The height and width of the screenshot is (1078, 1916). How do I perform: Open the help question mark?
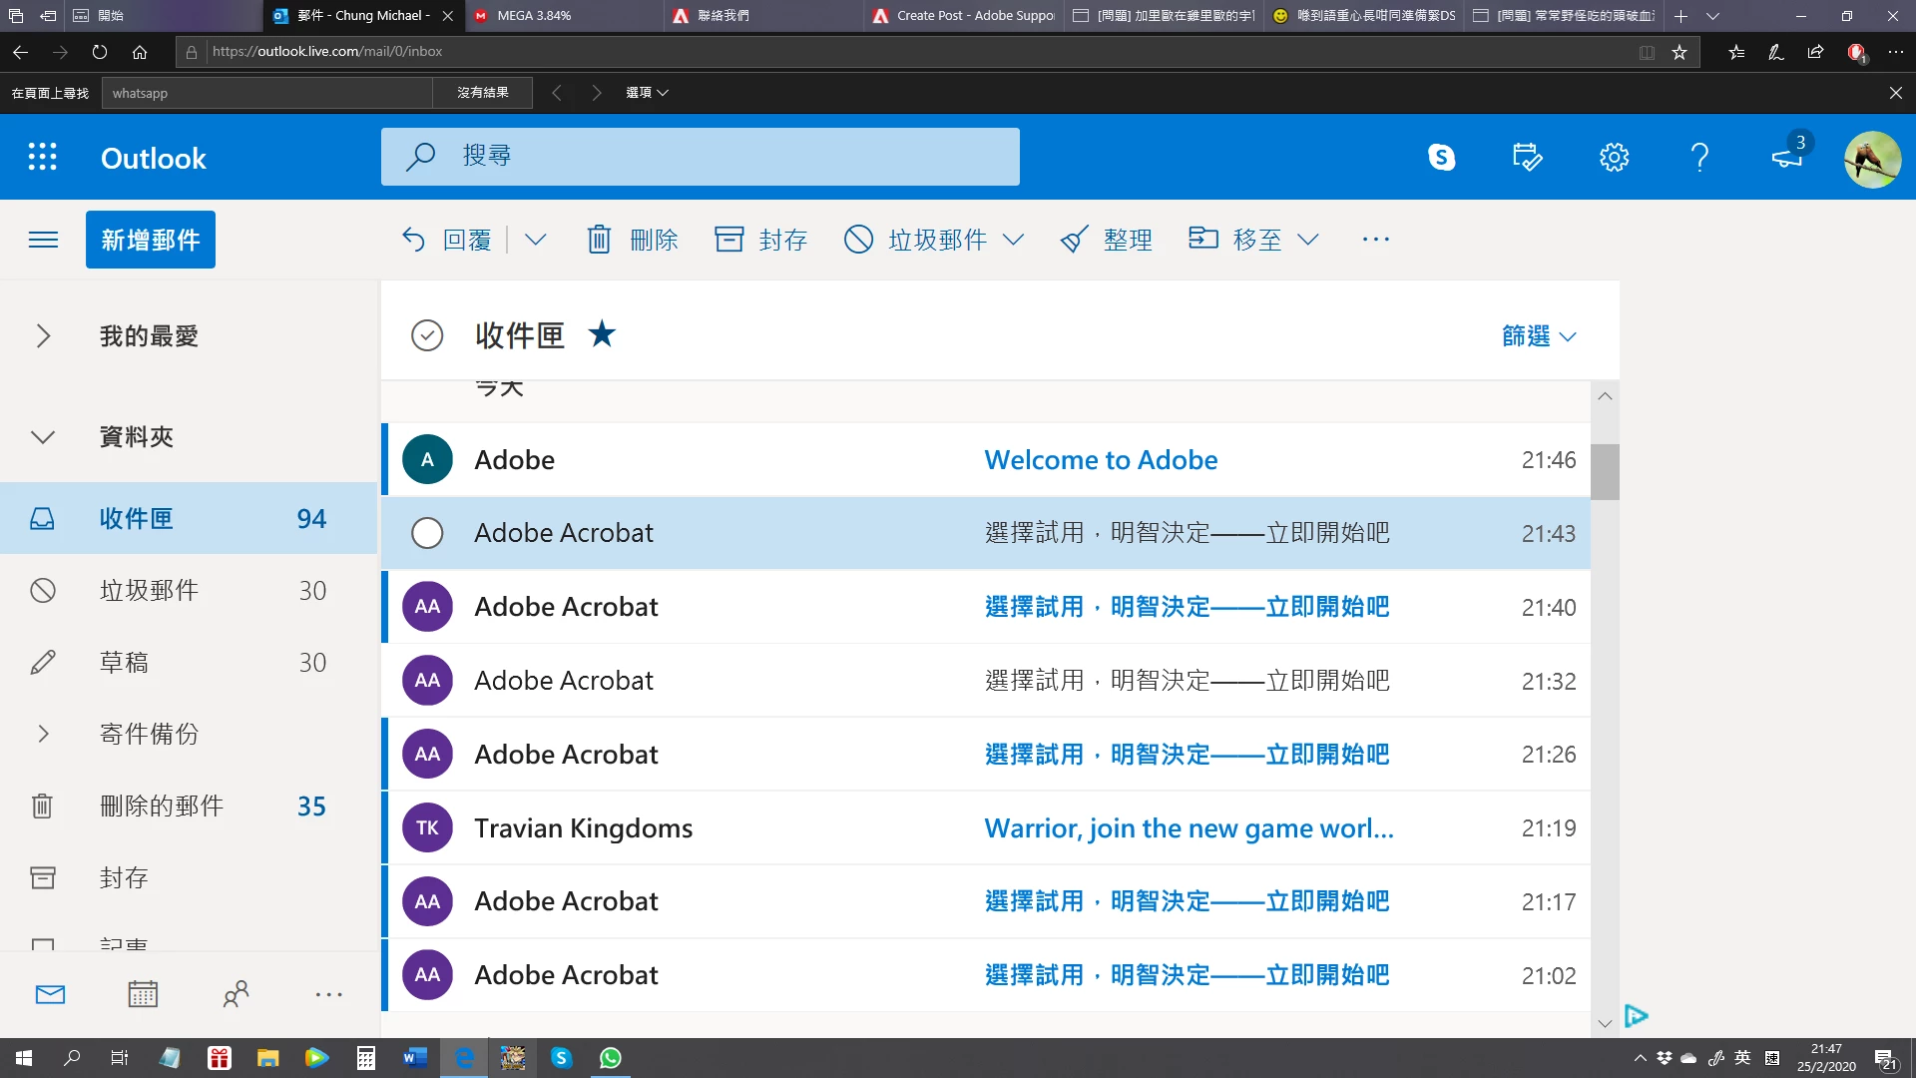pyautogui.click(x=1699, y=157)
